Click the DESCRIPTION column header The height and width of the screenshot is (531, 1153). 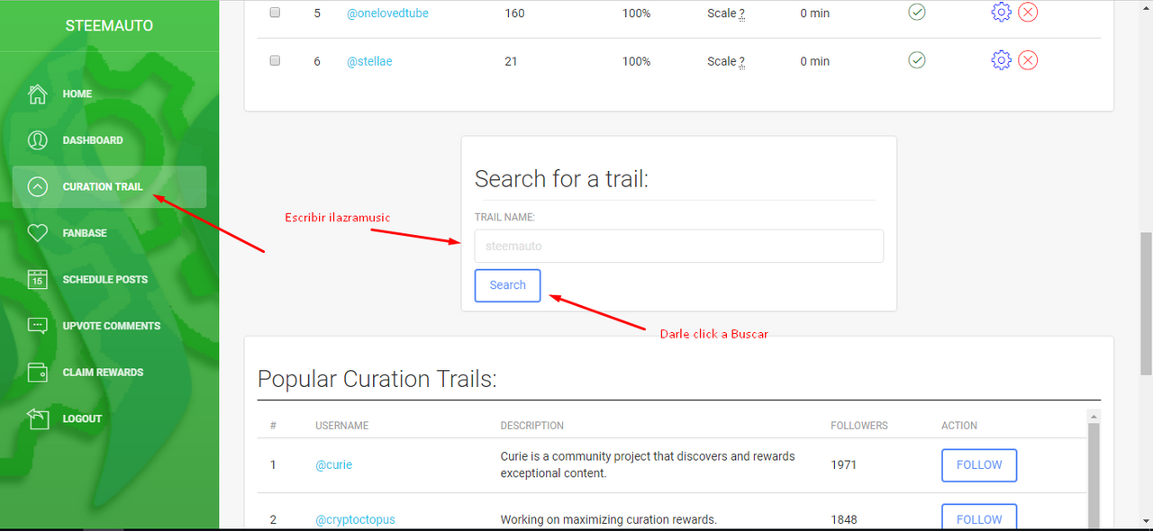pyautogui.click(x=532, y=426)
